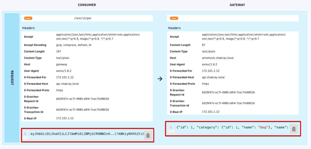
Task: Select the Content-Length value 87
Action: pyautogui.click(x=203, y=45)
